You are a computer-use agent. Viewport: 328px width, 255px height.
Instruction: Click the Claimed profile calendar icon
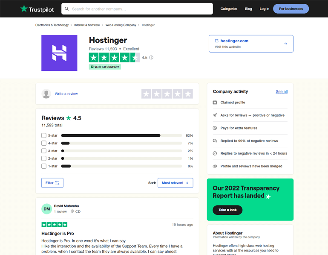[x=215, y=103]
